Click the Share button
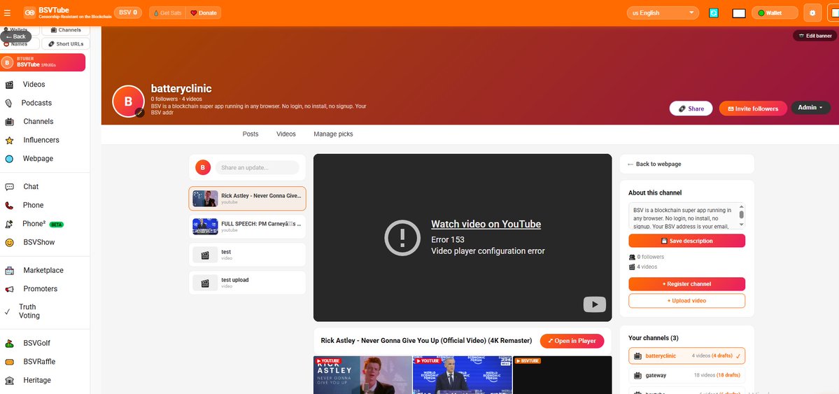The image size is (839, 394). tap(691, 108)
